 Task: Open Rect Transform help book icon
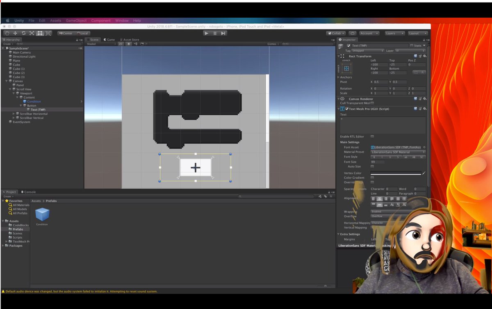(415, 56)
